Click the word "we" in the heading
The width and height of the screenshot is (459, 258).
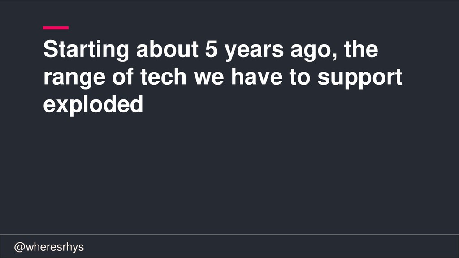click(x=209, y=78)
